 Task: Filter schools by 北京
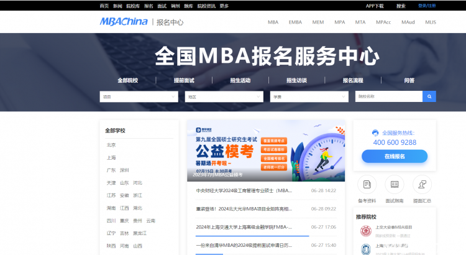(x=111, y=145)
